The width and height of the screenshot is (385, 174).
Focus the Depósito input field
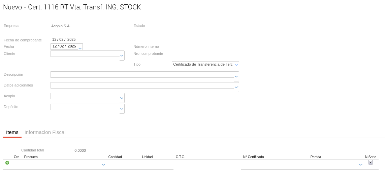point(85,107)
